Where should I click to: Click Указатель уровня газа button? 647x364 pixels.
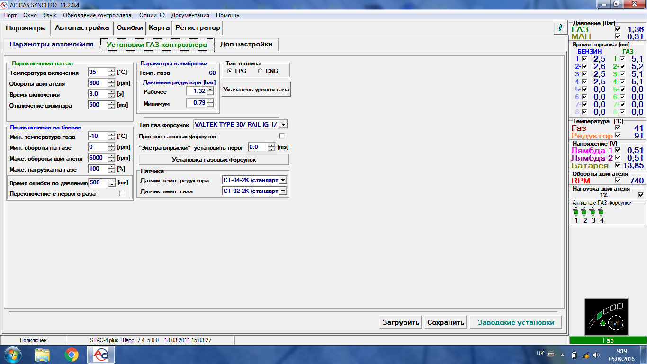256,89
